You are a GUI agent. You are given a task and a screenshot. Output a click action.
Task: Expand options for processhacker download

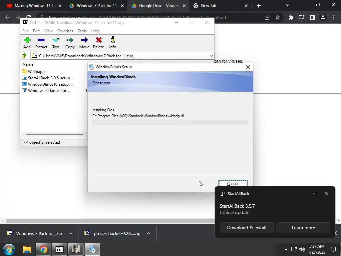point(149,233)
